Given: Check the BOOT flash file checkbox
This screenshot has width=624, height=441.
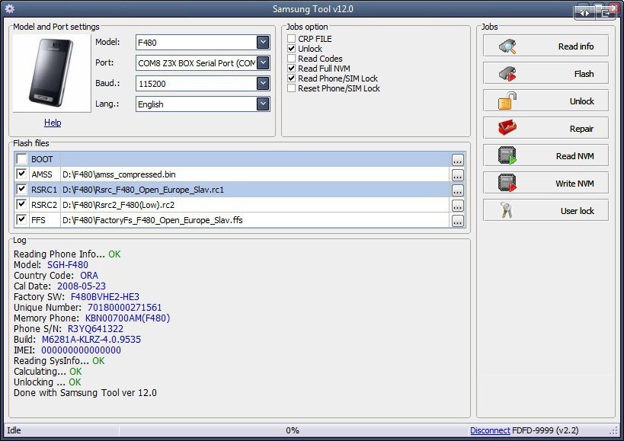Looking at the screenshot, I should 21,159.
